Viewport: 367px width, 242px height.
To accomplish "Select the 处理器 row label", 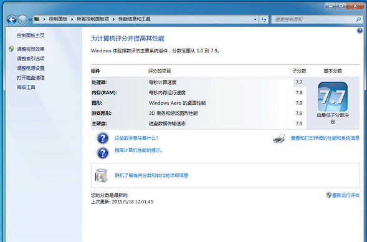I will [x=99, y=82].
